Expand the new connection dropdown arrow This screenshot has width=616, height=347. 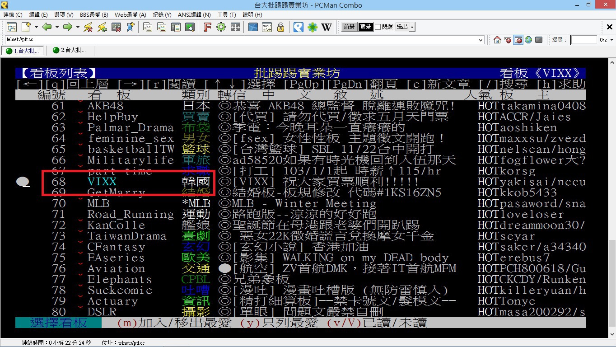(36, 27)
